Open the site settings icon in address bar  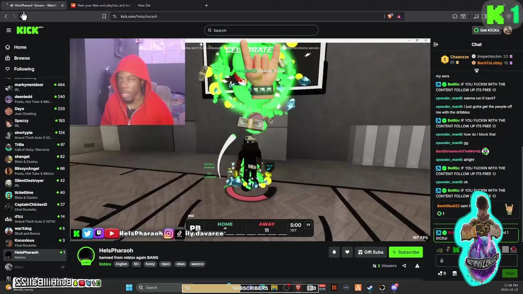point(114,16)
